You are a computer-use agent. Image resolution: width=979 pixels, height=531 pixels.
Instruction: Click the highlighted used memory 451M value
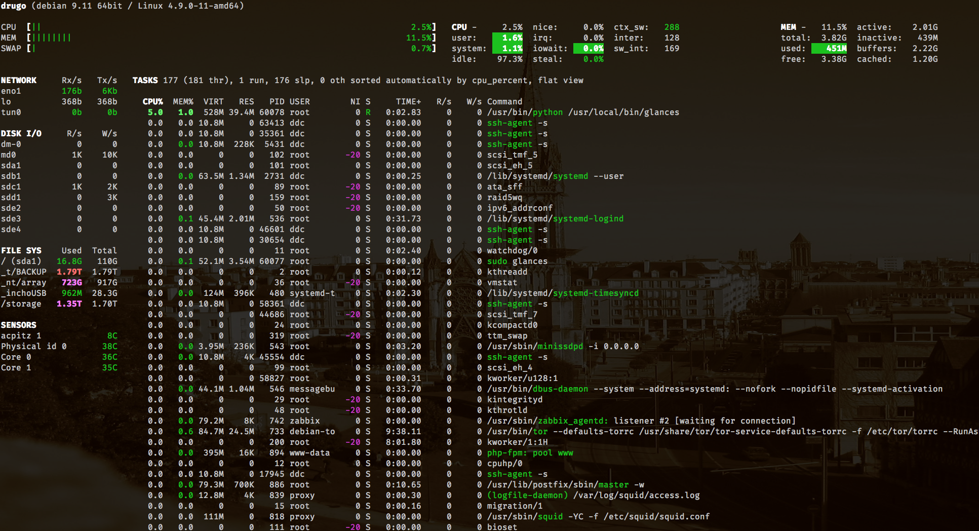coord(829,48)
